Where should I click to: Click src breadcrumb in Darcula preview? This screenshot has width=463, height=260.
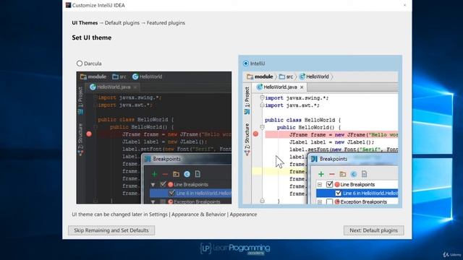tap(119, 77)
